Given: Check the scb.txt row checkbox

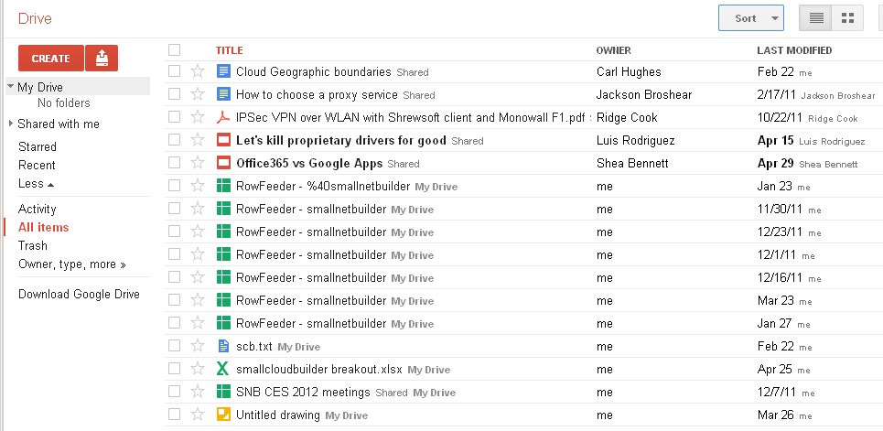Looking at the screenshot, I should [x=174, y=345].
